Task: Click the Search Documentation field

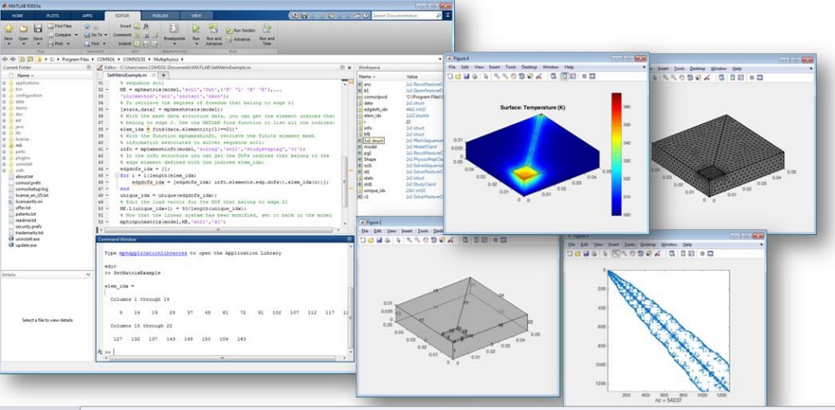Action: pyautogui.click(x=407, y=16)
